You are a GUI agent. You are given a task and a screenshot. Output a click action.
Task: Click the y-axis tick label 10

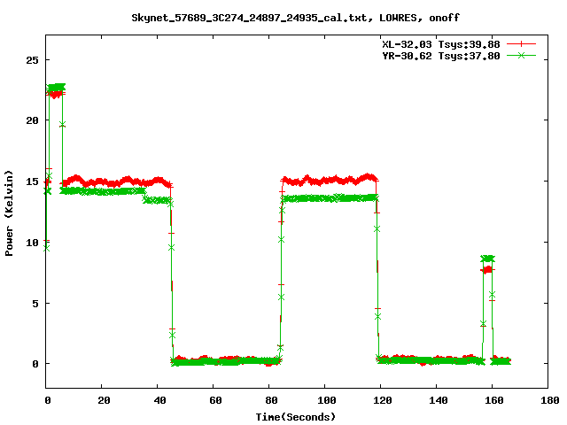tap(32, 242)
